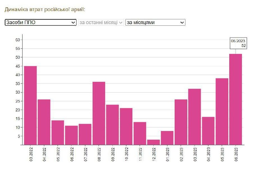The width and height of the screenshot is (254, 171).
Task: Open the за останні місяці dropdown
Action: [101, 23]
